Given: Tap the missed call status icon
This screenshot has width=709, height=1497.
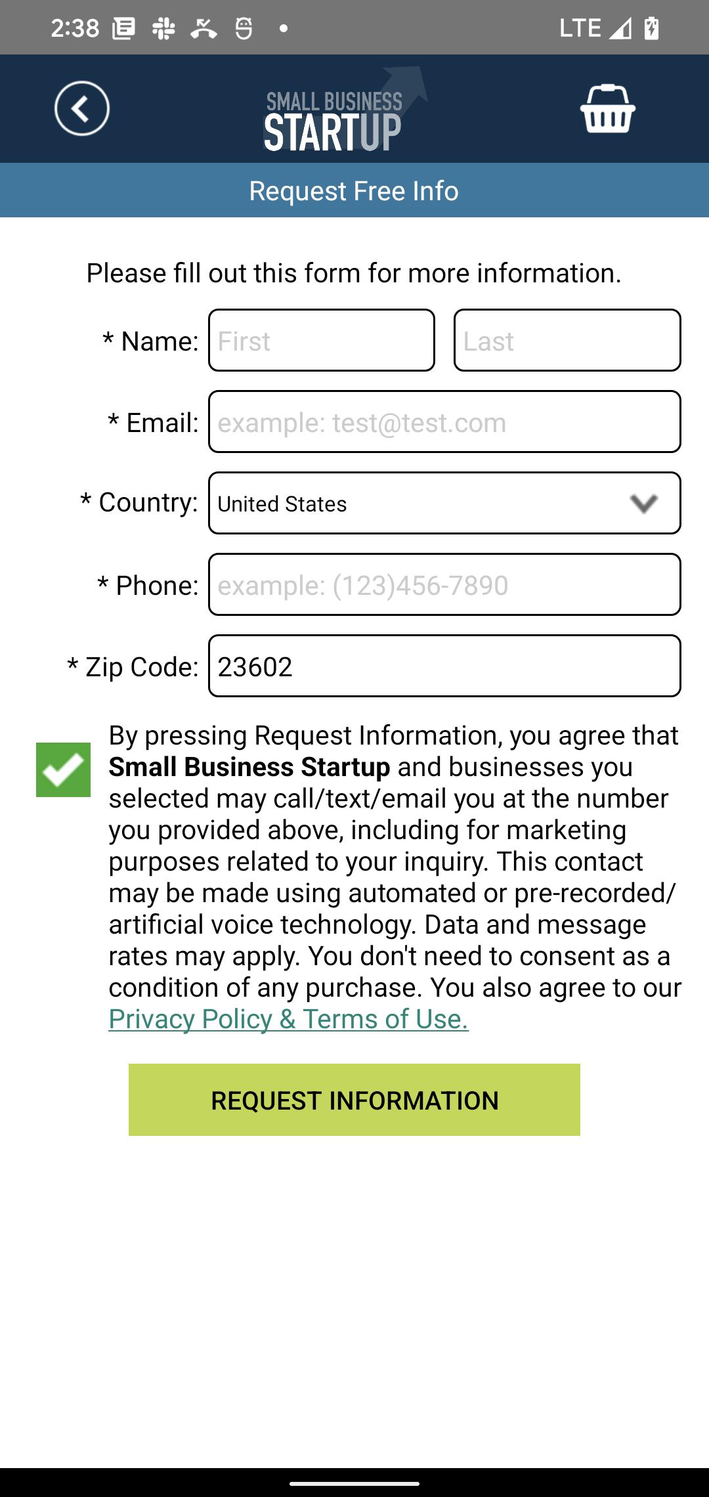Looking at the screenshot, I should pyautogui.click(x=204, y=28).
